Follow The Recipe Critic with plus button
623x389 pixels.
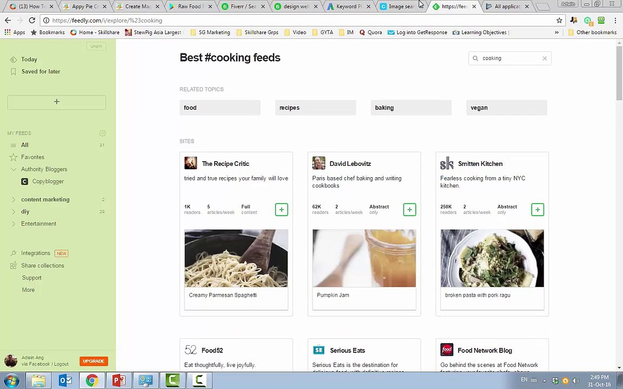281,210
